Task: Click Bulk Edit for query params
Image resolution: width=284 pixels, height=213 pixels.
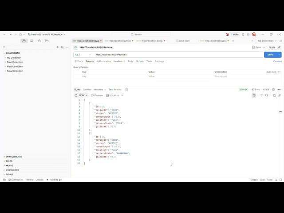Action: [271, 72]
